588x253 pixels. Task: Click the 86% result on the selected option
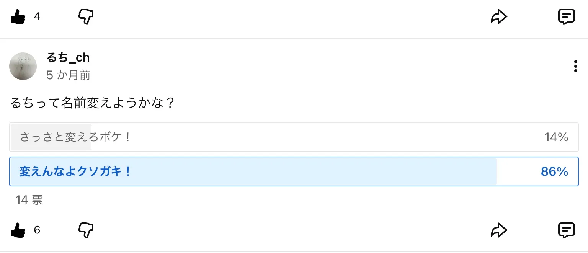(x=554, y=171)
